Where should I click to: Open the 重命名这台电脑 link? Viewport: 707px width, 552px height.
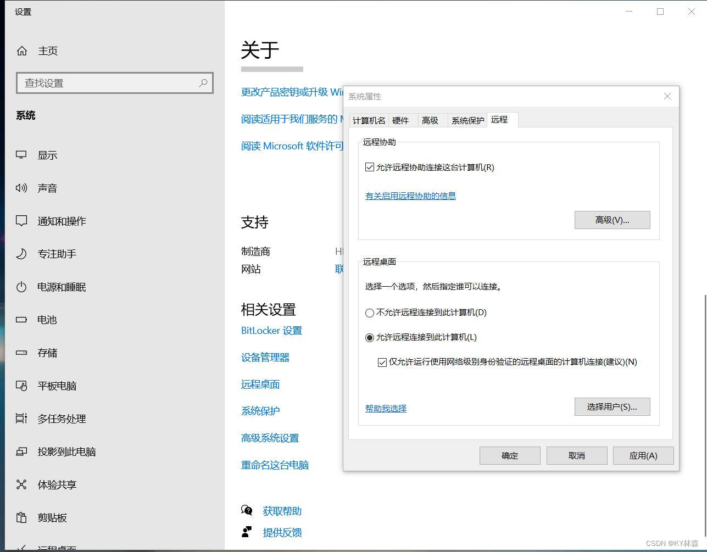pyautogui.click(x=275, y=465)
